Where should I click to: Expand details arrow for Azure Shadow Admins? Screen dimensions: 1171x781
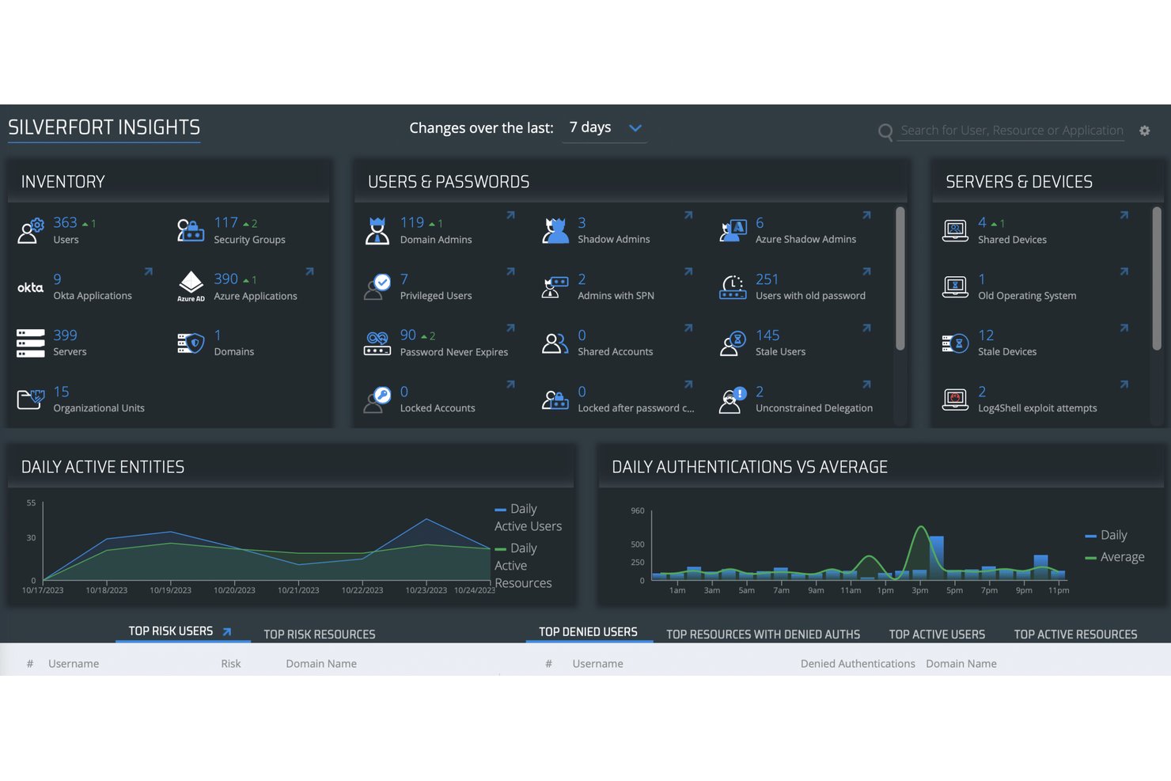866,215
